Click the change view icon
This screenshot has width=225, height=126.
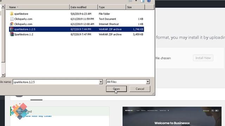click(x=130, y=1)
